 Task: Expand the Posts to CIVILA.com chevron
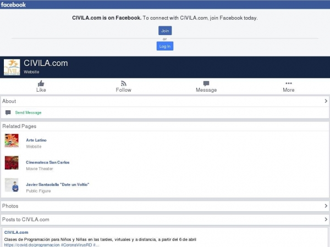click(x=326, y=220)
